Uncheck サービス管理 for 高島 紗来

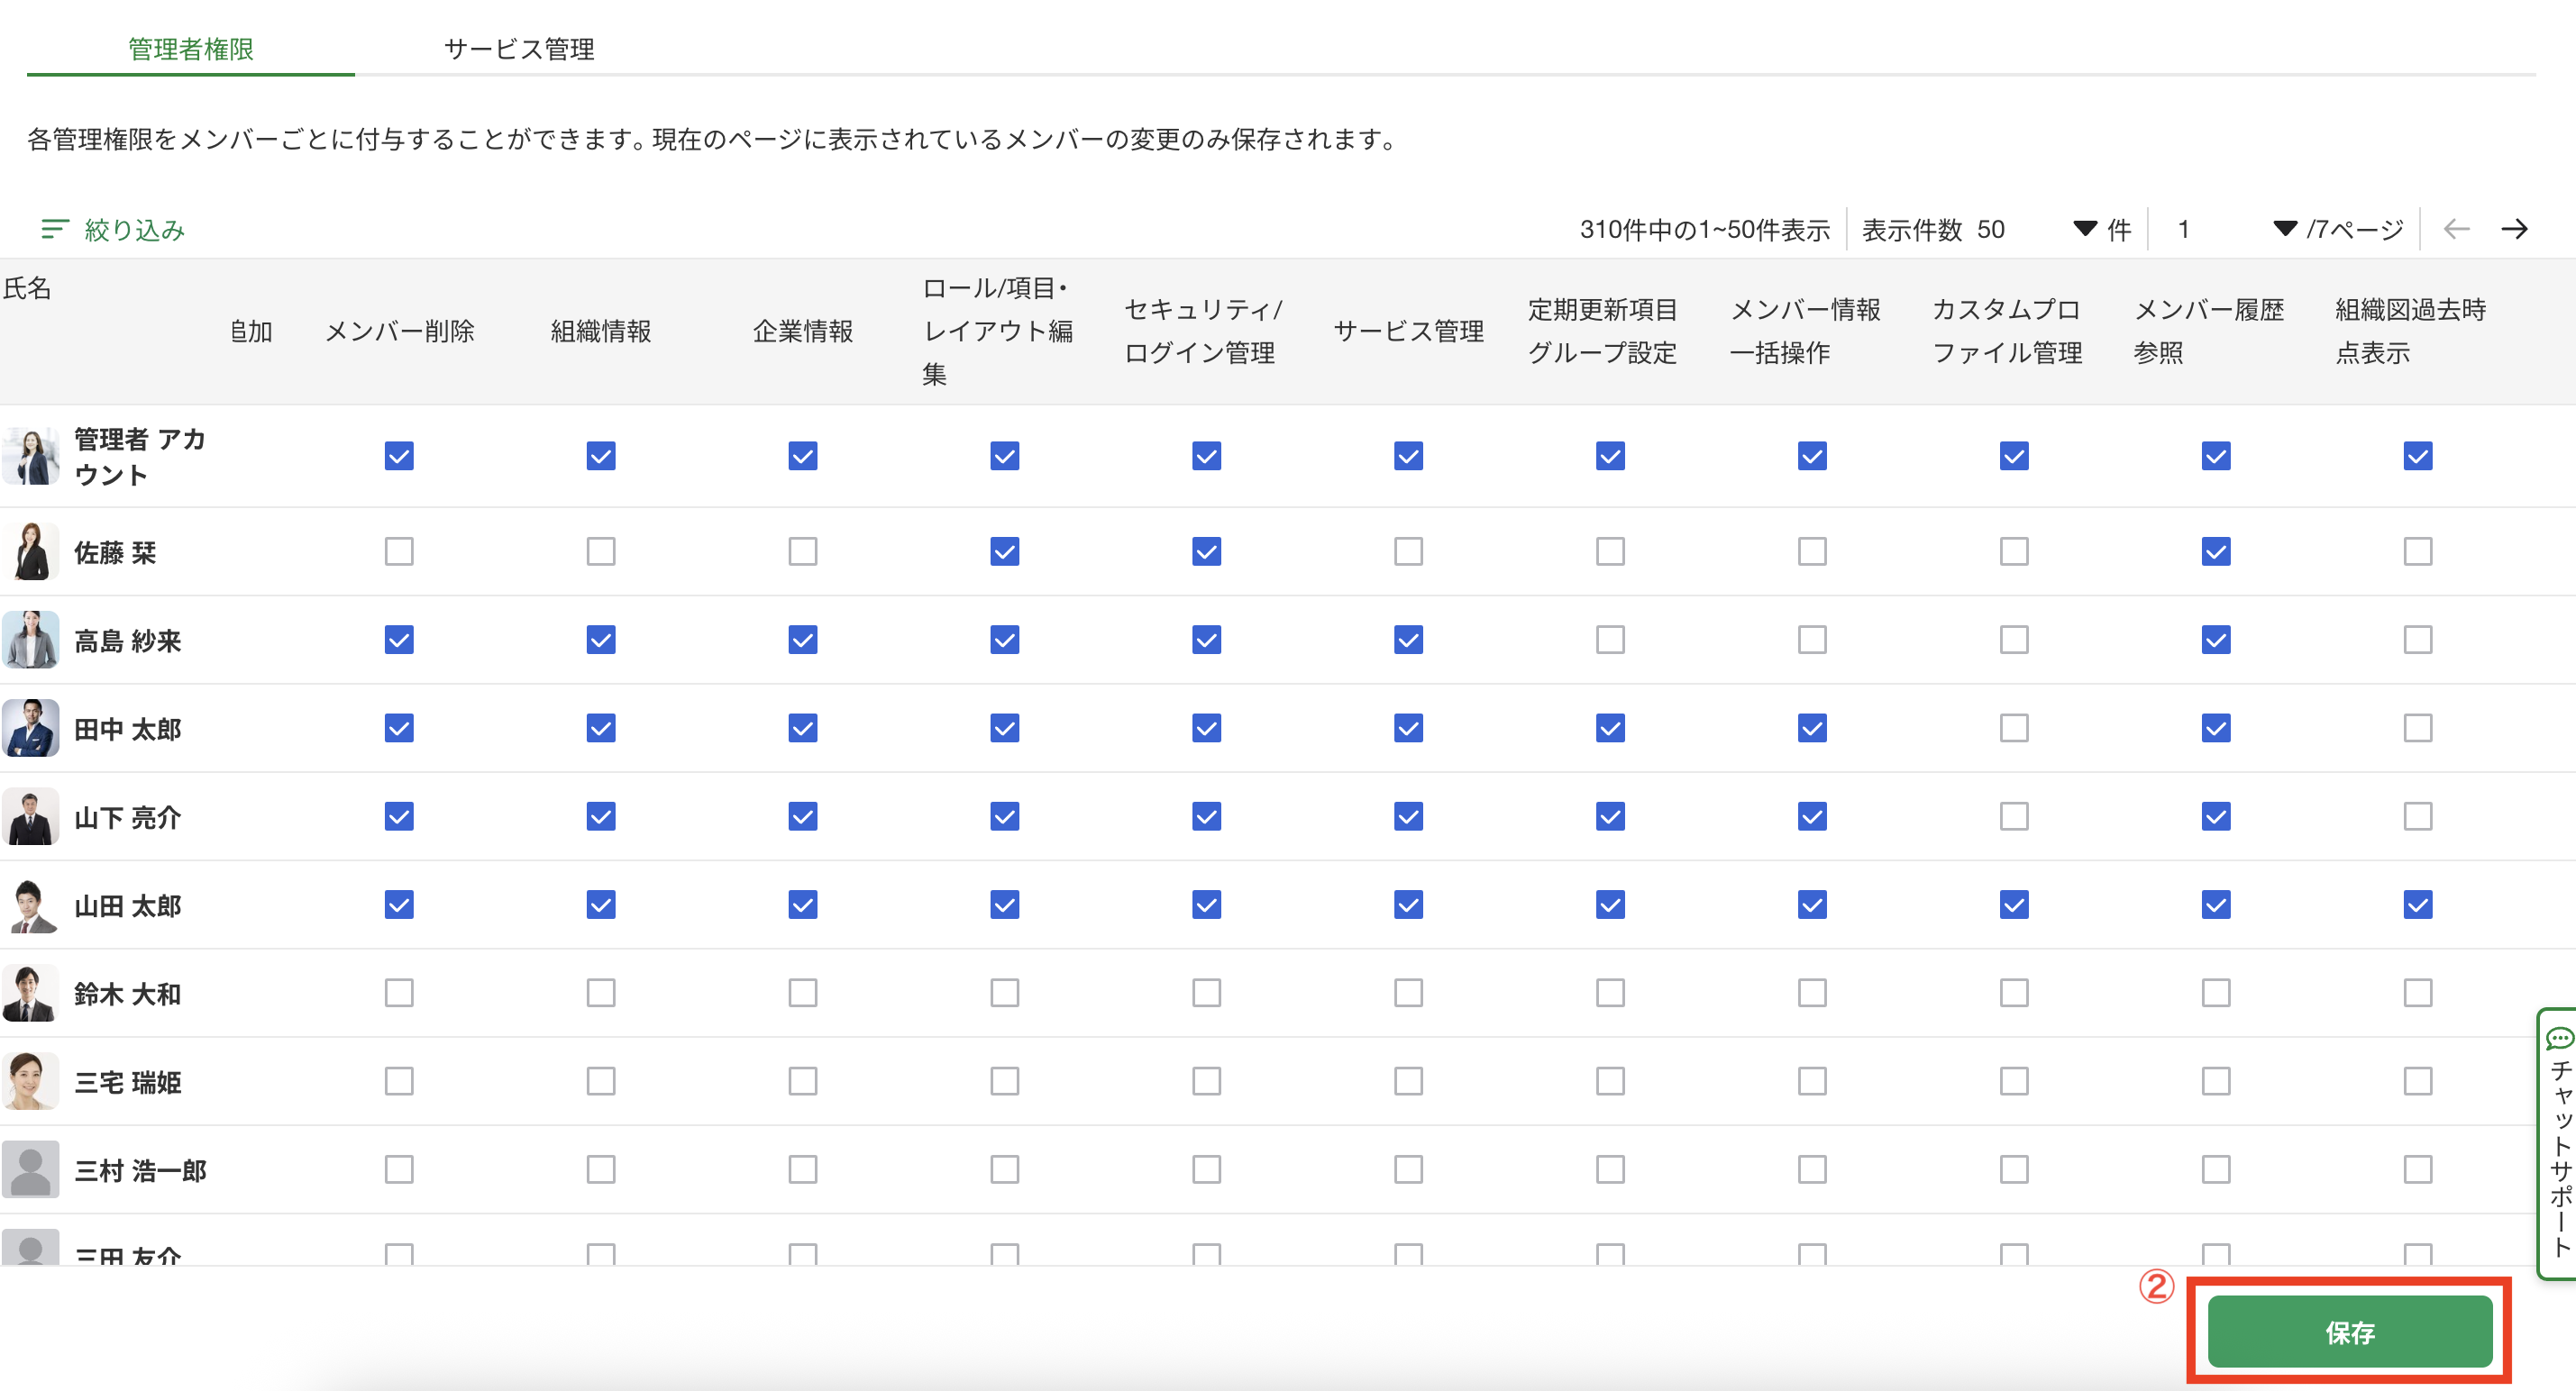tap(1408, 640)
